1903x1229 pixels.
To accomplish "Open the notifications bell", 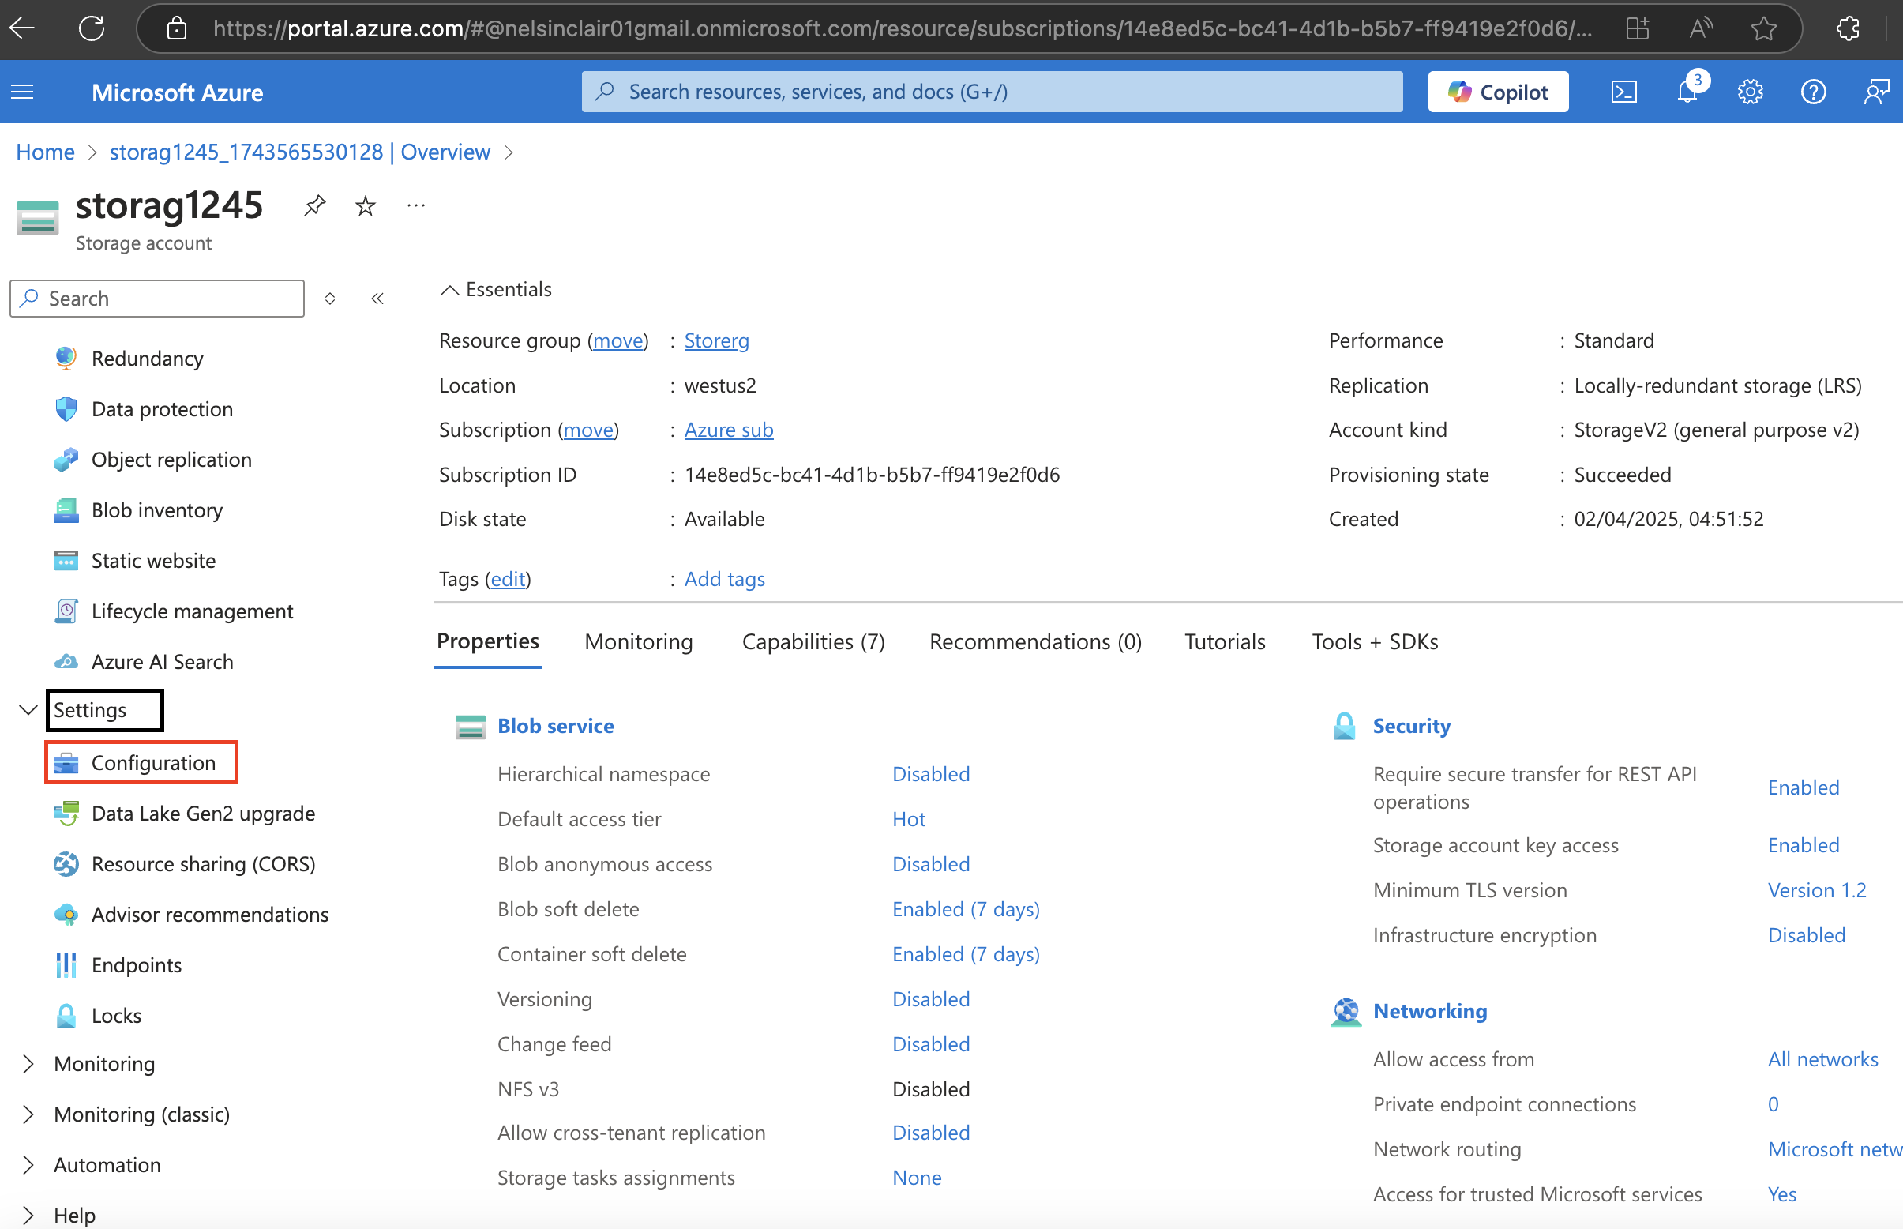I will (1687, 92).
